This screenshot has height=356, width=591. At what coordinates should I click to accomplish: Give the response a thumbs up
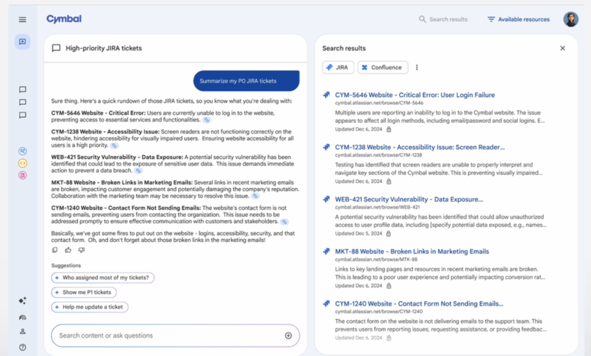(x=68, y=250)
